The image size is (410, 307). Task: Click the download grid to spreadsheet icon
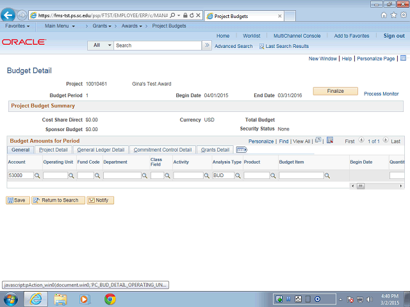coord(330,140)
